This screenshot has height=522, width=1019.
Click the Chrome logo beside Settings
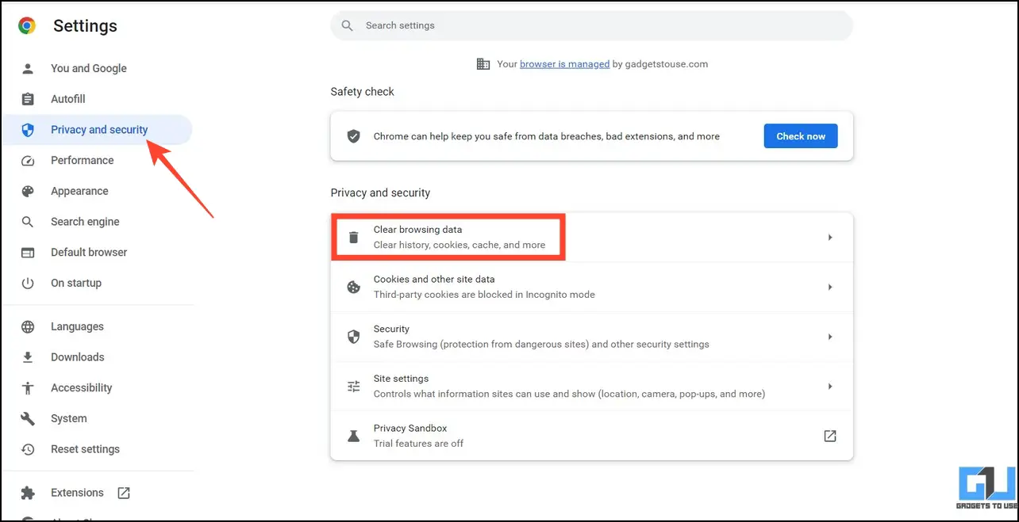[x=27, y=26]
